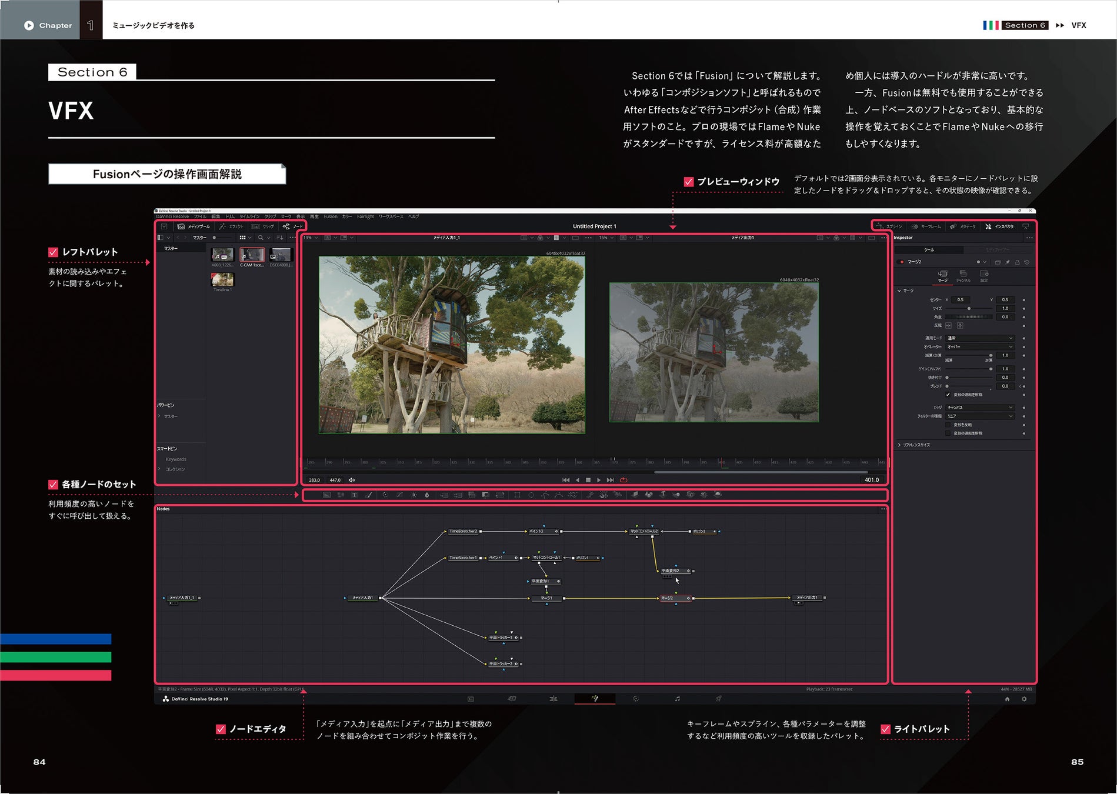This screenshot has width=1117, height=794.
Task: Add a Text+ node from the toolbar
Action: (354, 495)
